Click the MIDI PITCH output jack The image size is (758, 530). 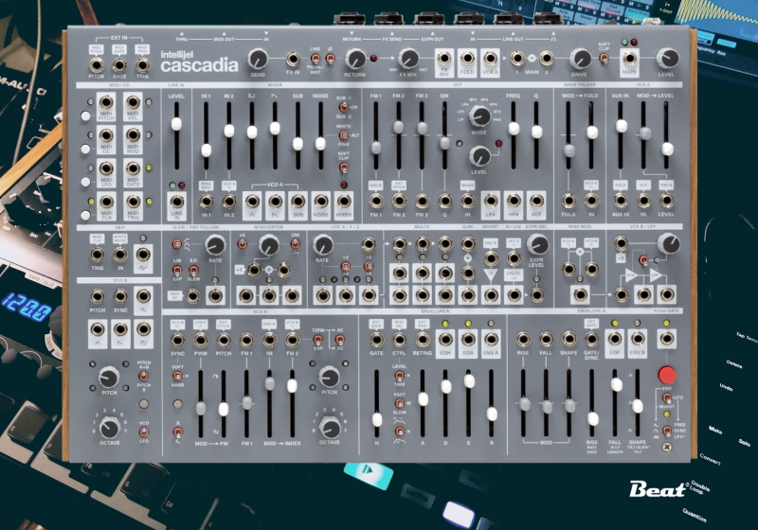(106, 103)
